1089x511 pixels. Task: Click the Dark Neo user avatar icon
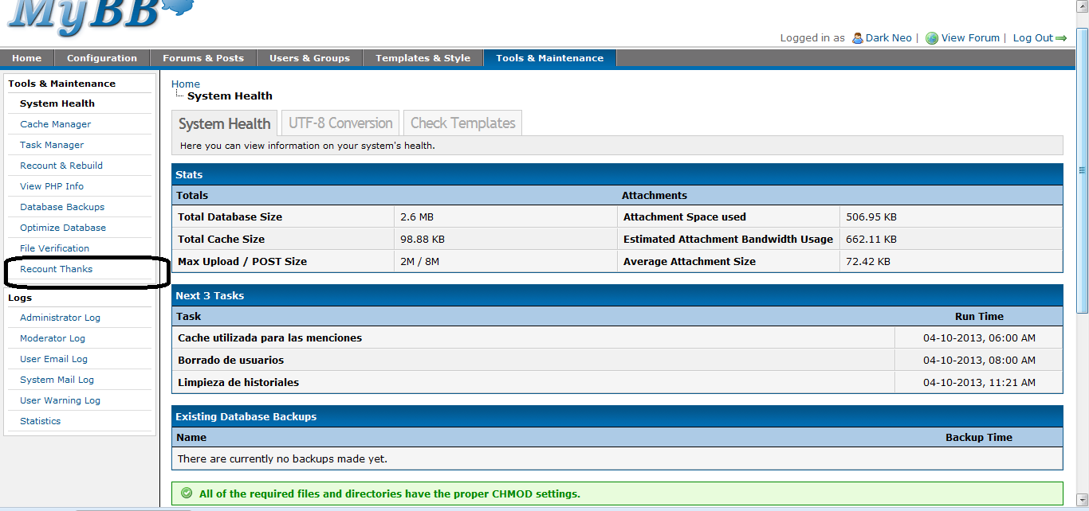point(858,38)
